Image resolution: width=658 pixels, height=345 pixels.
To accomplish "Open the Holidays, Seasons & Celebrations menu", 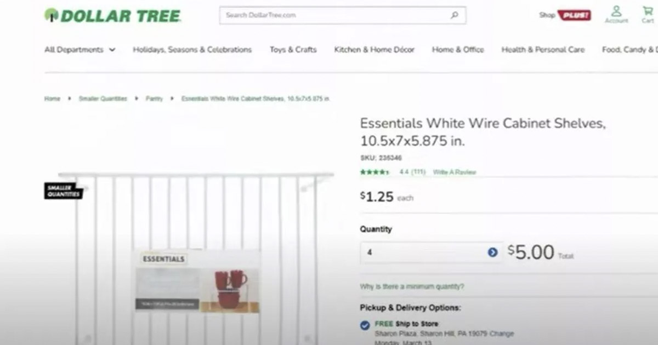I will click(192, 49).
